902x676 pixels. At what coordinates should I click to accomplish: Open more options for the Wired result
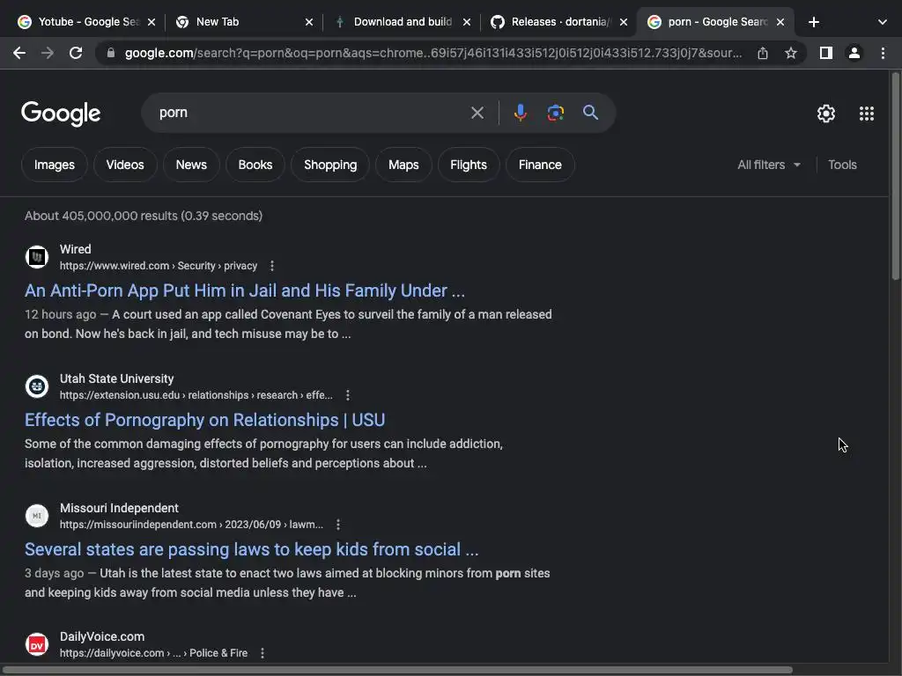tap(272, 266)
